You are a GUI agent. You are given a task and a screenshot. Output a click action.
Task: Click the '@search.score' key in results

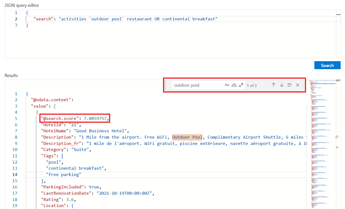coord(60,118)
